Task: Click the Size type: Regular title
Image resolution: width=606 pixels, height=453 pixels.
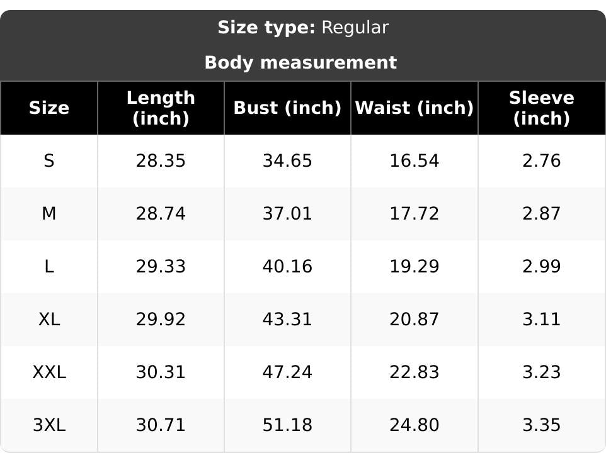Action: (303, 28)
